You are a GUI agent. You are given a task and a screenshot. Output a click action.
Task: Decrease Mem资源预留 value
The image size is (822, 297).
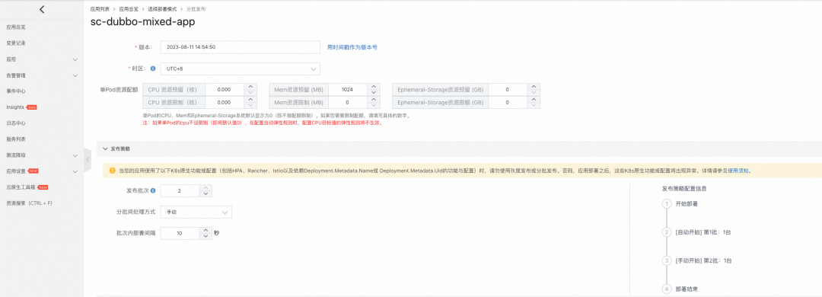373,93
